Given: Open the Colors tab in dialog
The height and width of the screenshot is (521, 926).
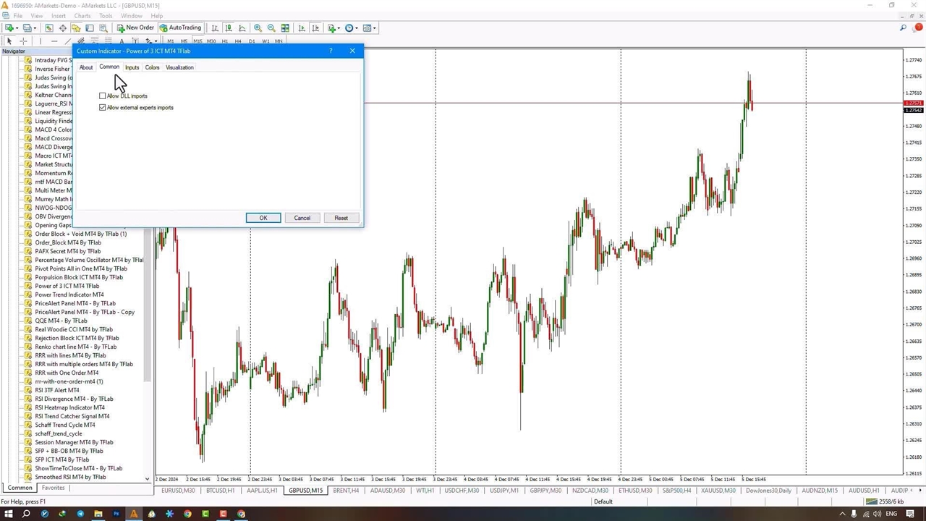Looking at the screenshot, I should [x=152, y=67].
